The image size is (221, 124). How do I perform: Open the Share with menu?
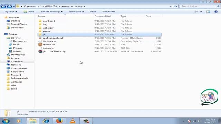click(76, 12)
